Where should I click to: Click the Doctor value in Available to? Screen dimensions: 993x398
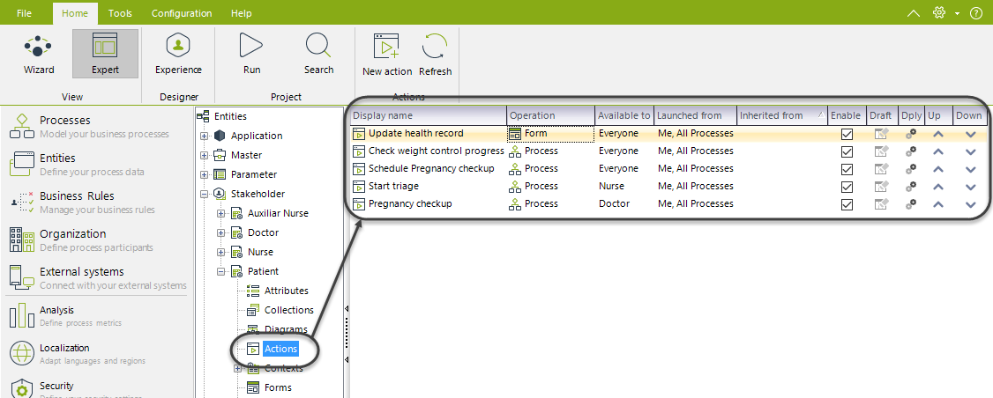coord(615,203)
